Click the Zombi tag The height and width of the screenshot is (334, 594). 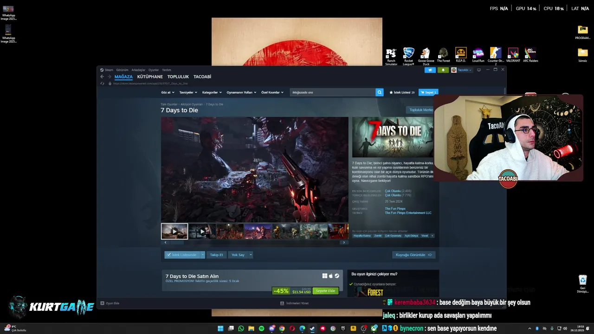pyautogui.click(x=378, y=236)
